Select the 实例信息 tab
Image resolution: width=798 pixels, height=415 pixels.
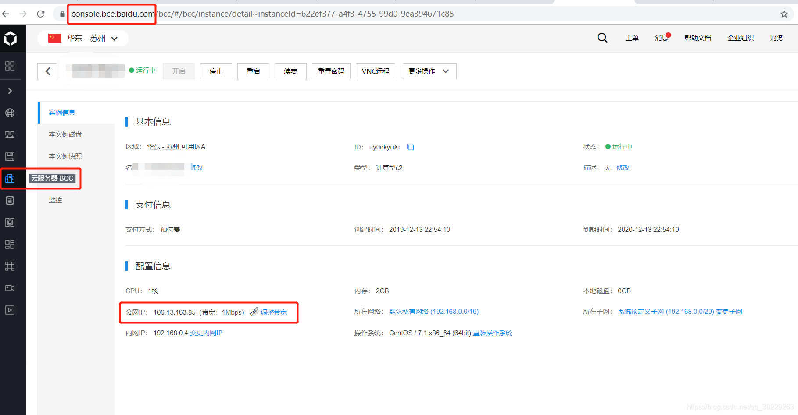pyautogui.click(x=76, y=113)
